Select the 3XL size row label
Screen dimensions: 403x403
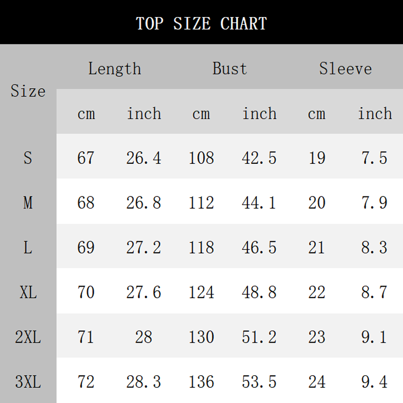click(x=28, y=382)
